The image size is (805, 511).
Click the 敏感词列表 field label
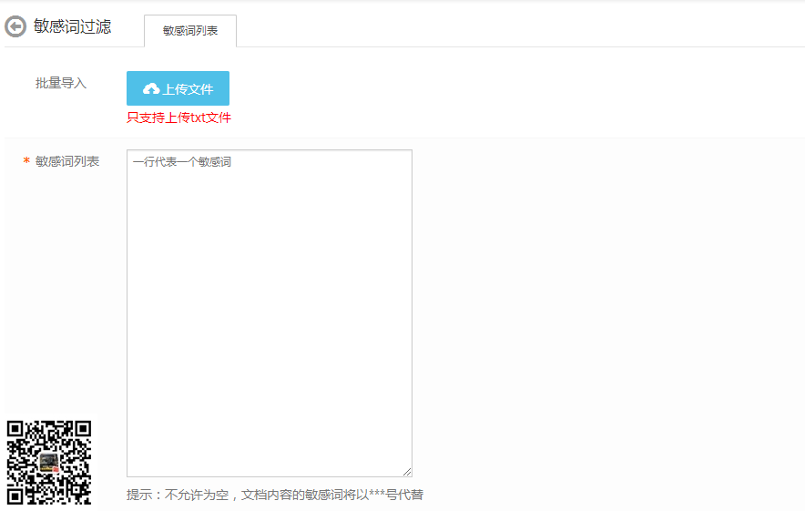pyautogui.click(x=67, y=161)
